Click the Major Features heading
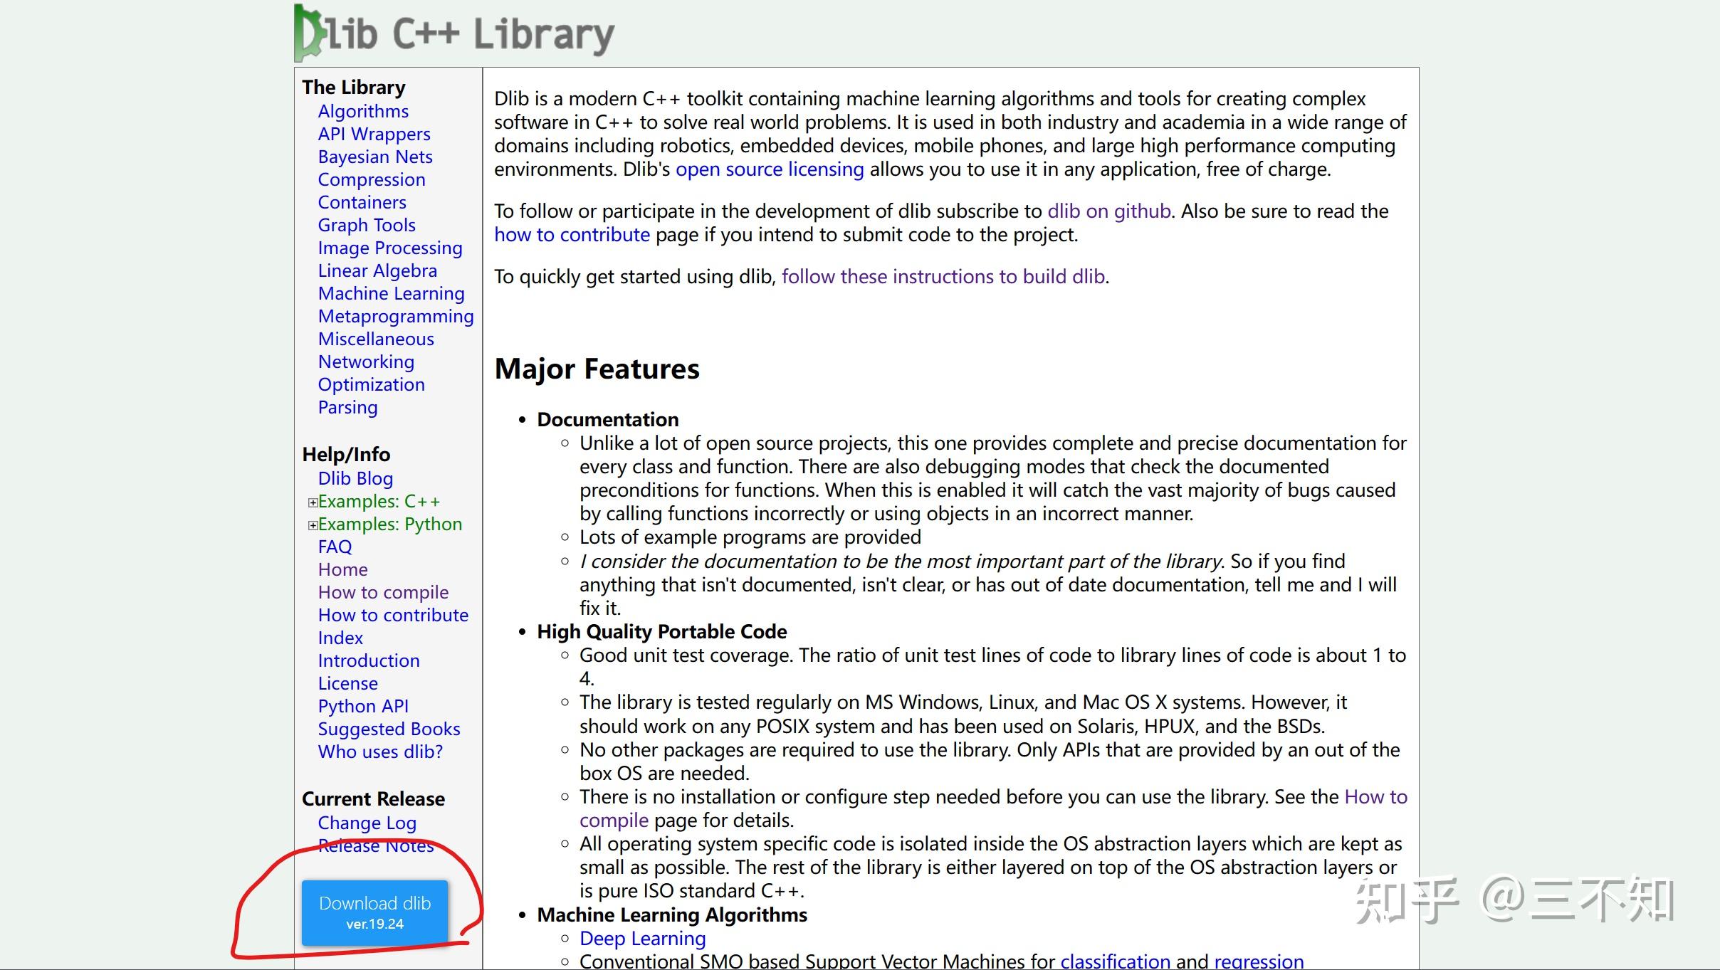This screenshot has height=970, width=1720. (597, 369)
